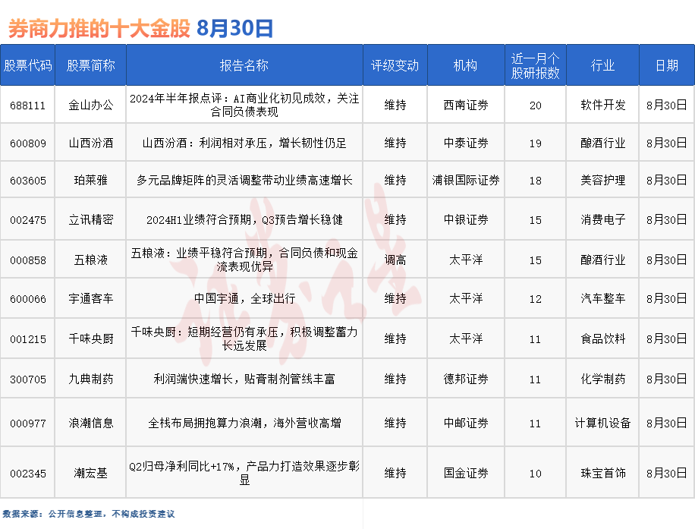Select the 评级变动 column header
The width and height of the screenshot is (695, 529).
tap(395, 65)
